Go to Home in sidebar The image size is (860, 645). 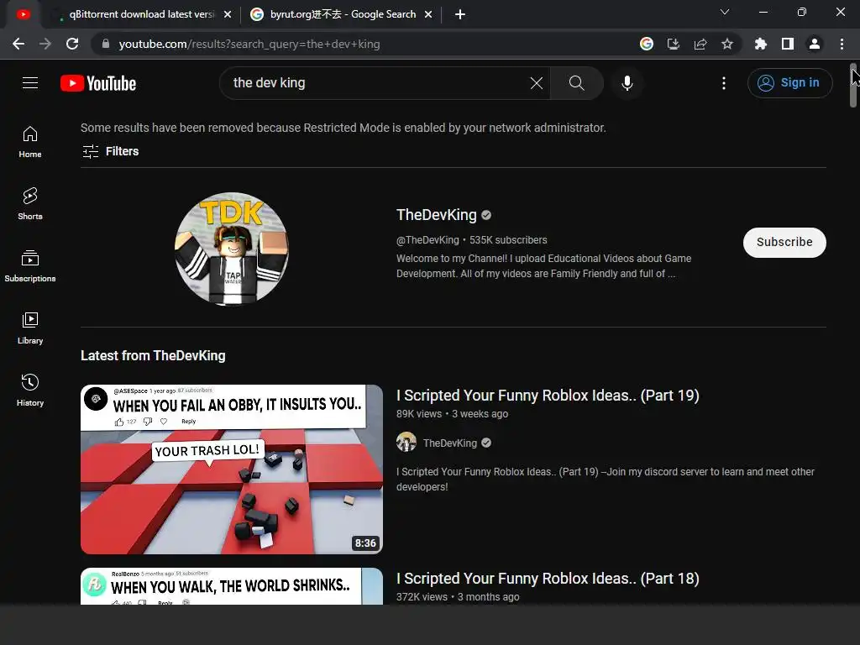[x=30, y=142]
